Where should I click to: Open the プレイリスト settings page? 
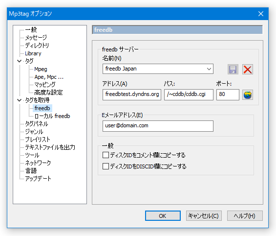tap(38, 140)
